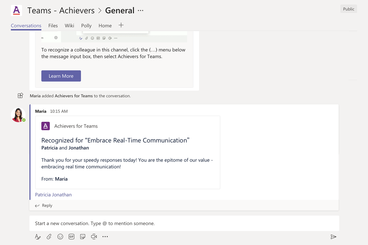This screenshot has width=368, height=245.
Task: Click the Recognized for Embrace Real-Time Communication heading
Action: (115, 140)
